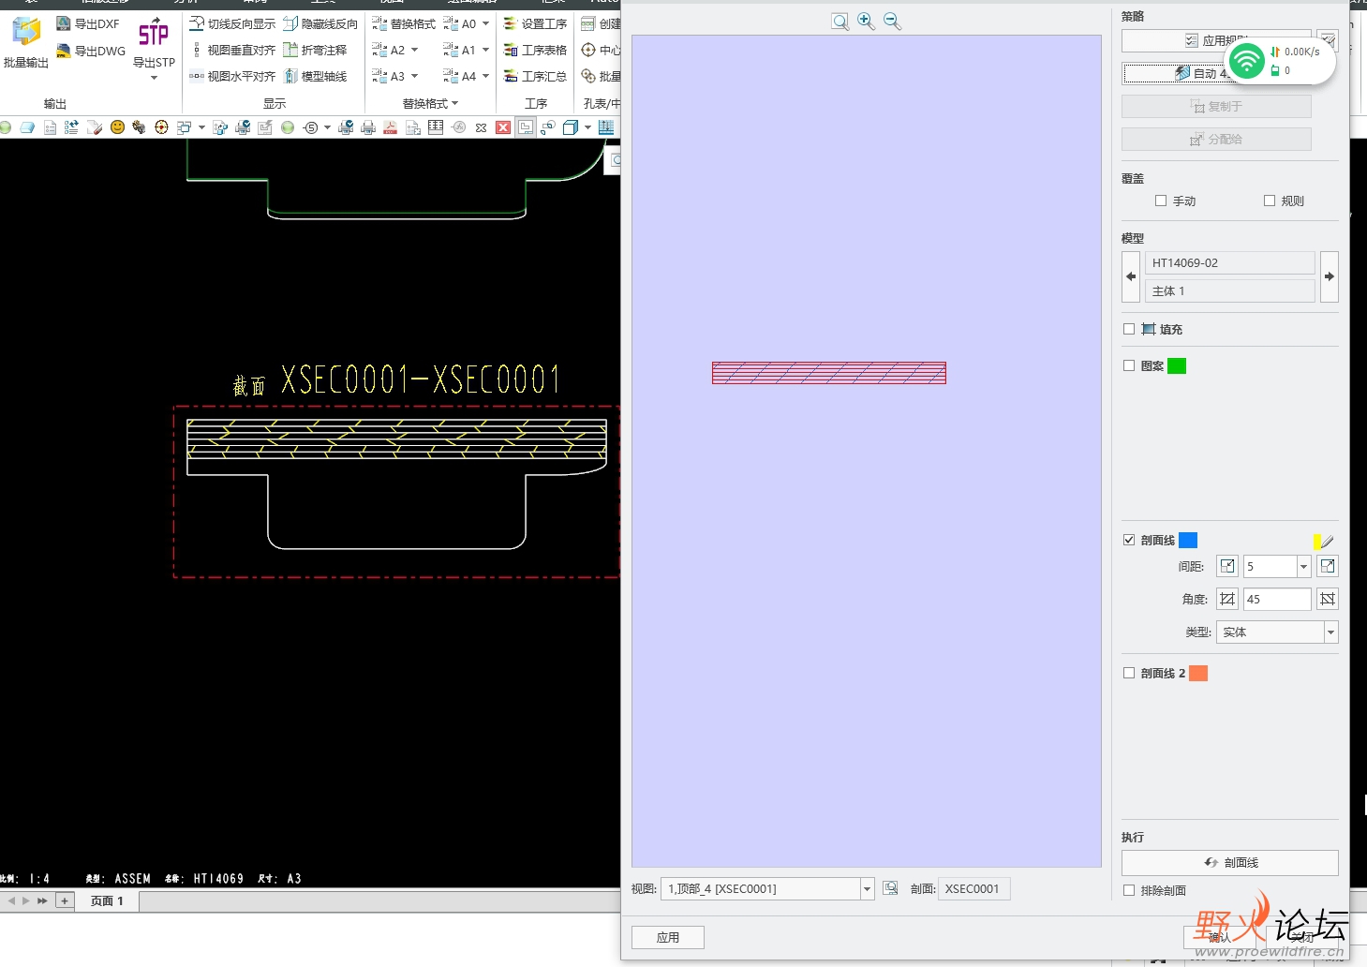This screenshot has width=1367, height=967.
Task: Enable the 手动 override checkbox
Action: 1161,201
